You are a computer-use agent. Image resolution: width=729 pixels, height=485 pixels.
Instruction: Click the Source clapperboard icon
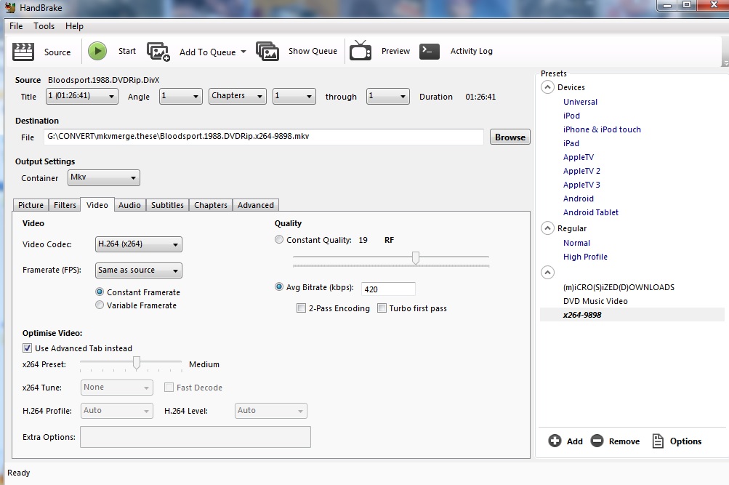point(24,52)
